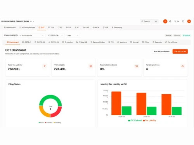Click the 2026-03 orange Tax Liability bar
This screenshot has width=194, height=145.
click(x=116, y=103)
